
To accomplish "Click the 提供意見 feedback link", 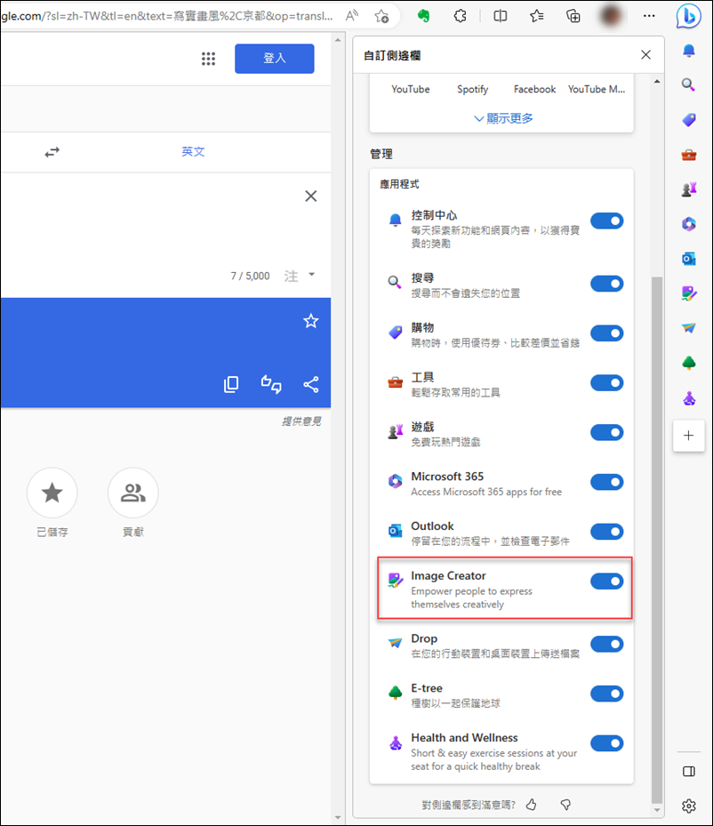I will tap(301, 421).
